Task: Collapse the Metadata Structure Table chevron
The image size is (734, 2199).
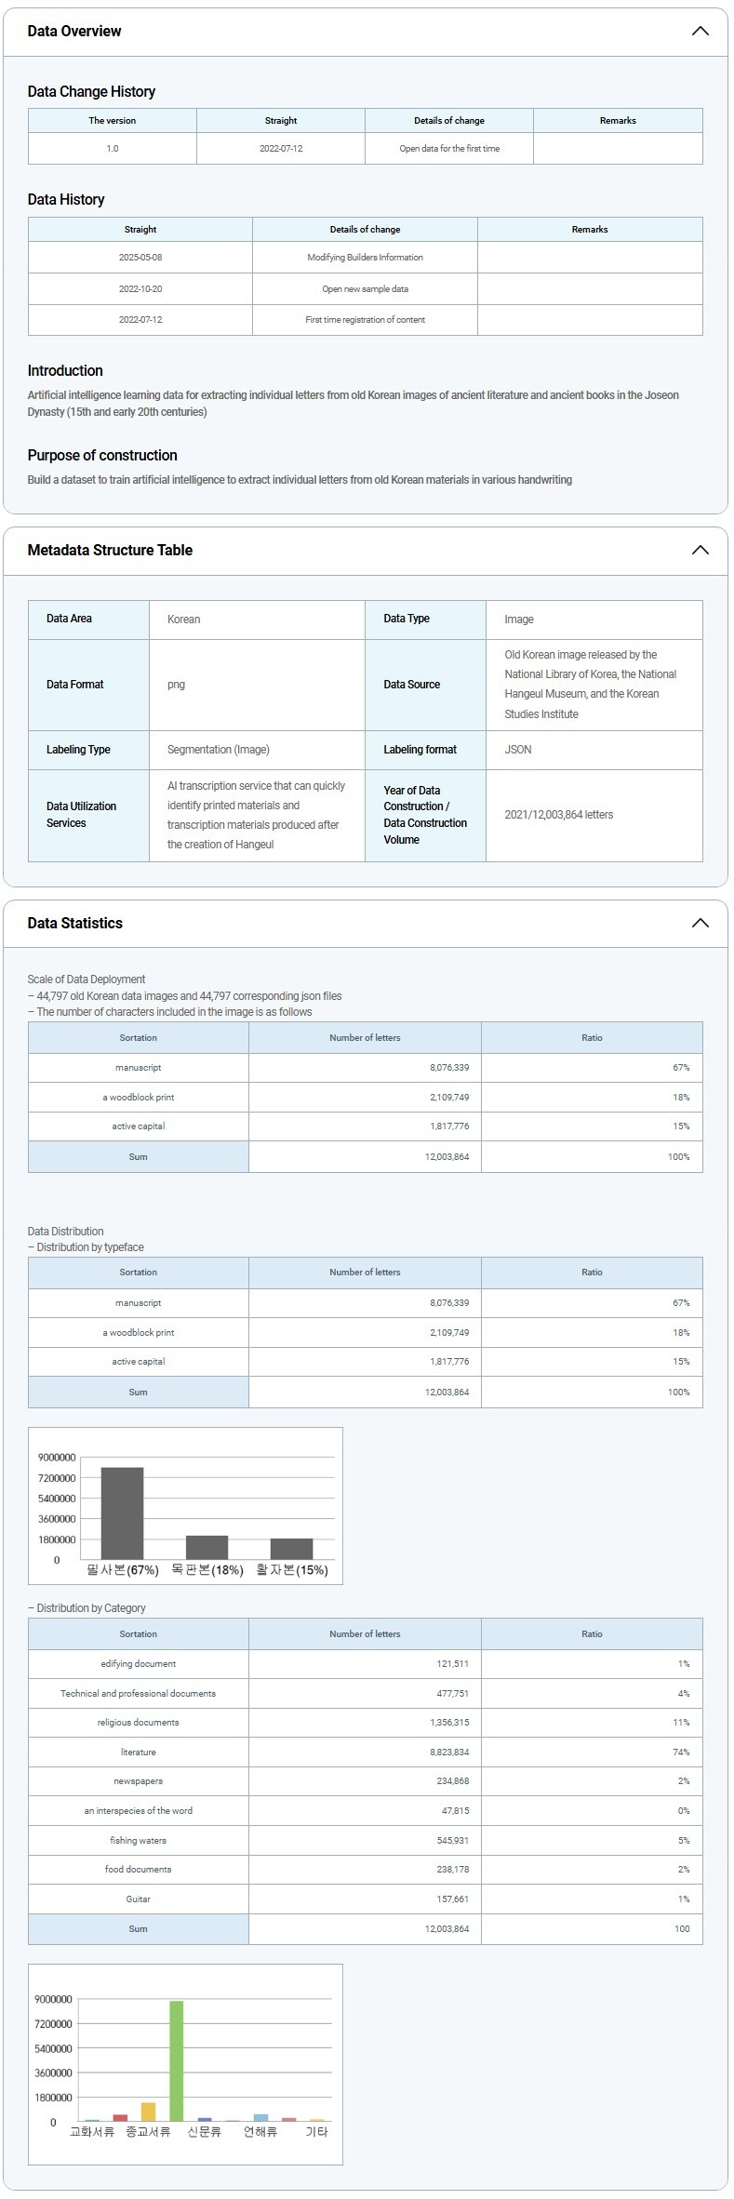Action: pos(700,550)
